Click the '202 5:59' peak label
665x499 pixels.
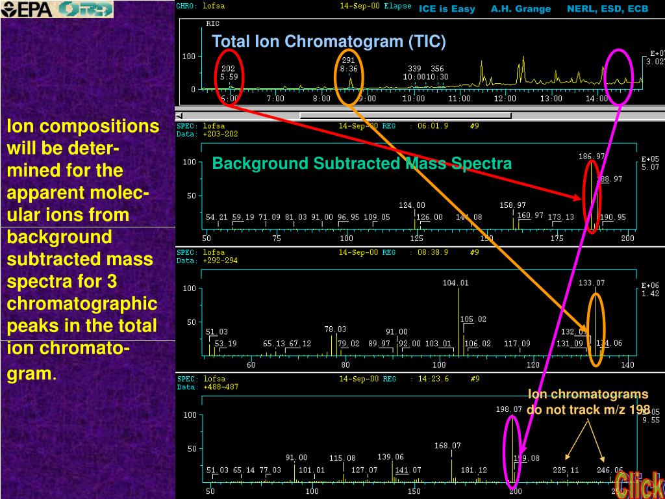[x=229, y=73]
